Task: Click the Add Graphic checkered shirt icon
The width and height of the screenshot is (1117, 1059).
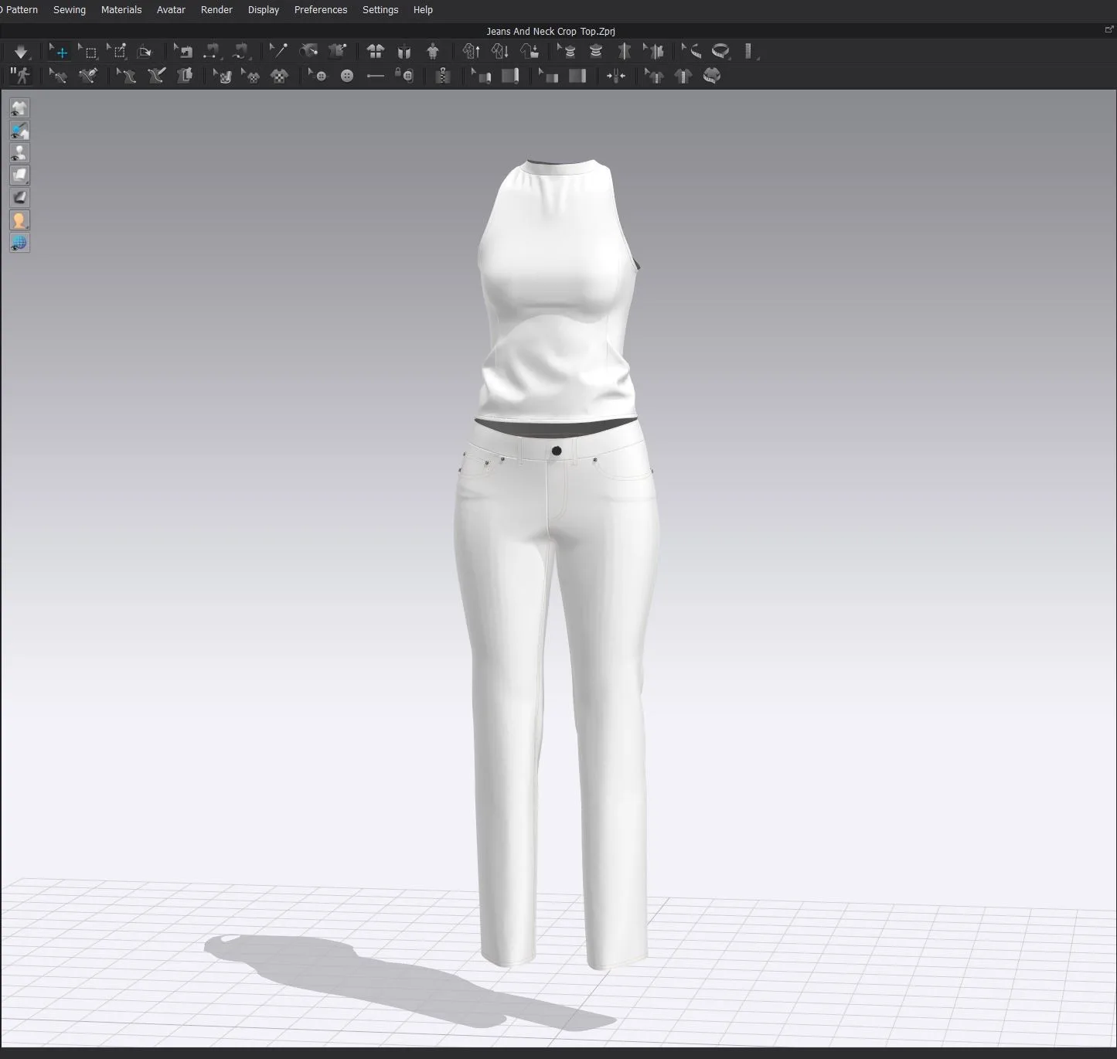Action: click(279, 76)
